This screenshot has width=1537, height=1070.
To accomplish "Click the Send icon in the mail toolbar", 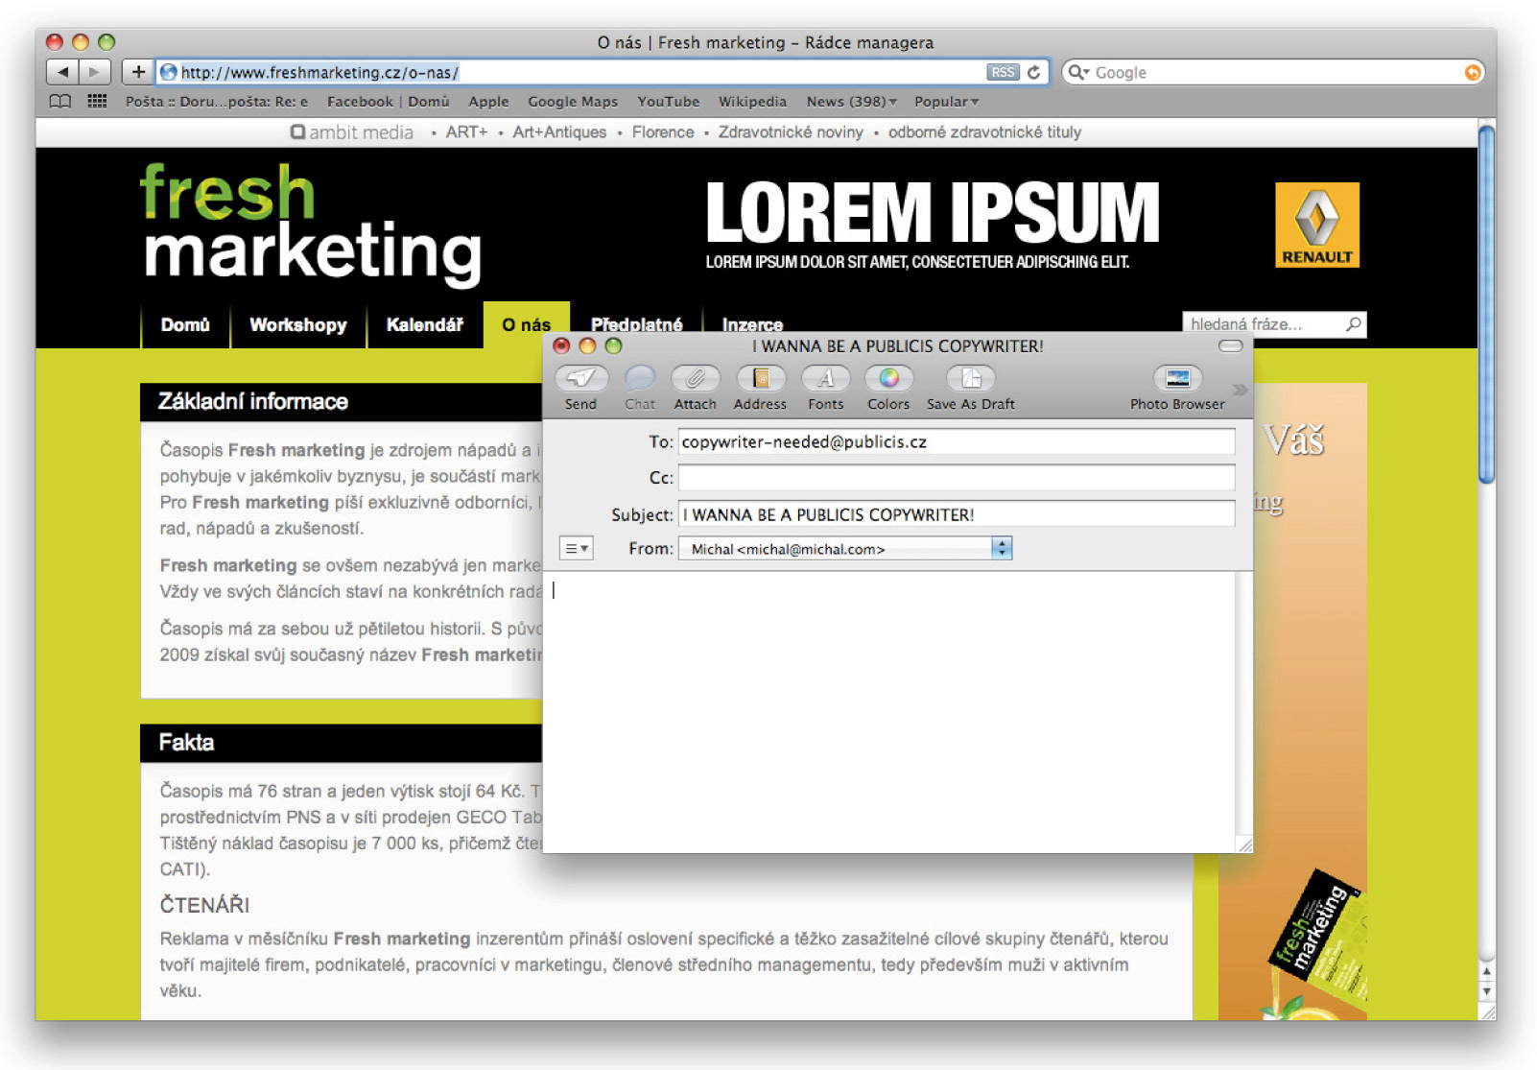I will tap(580, 378).
